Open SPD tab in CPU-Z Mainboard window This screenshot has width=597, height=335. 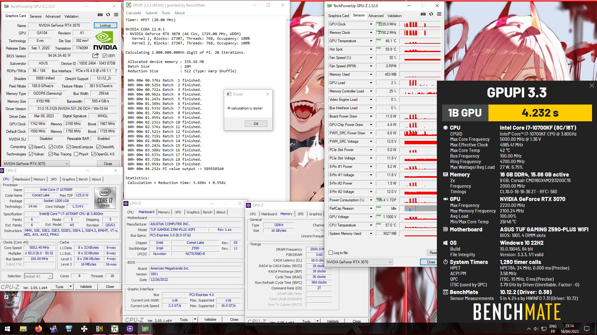coord(178,212)
